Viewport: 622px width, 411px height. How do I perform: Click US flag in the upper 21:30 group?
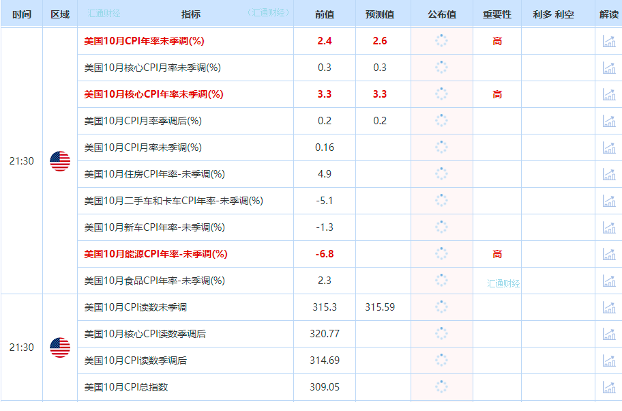[60, 161]
